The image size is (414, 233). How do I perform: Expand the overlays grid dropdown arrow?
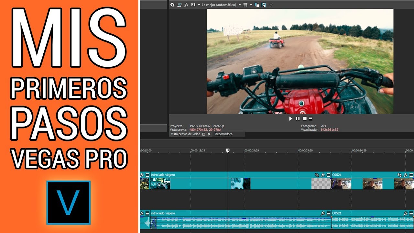[x=251, y=5]
